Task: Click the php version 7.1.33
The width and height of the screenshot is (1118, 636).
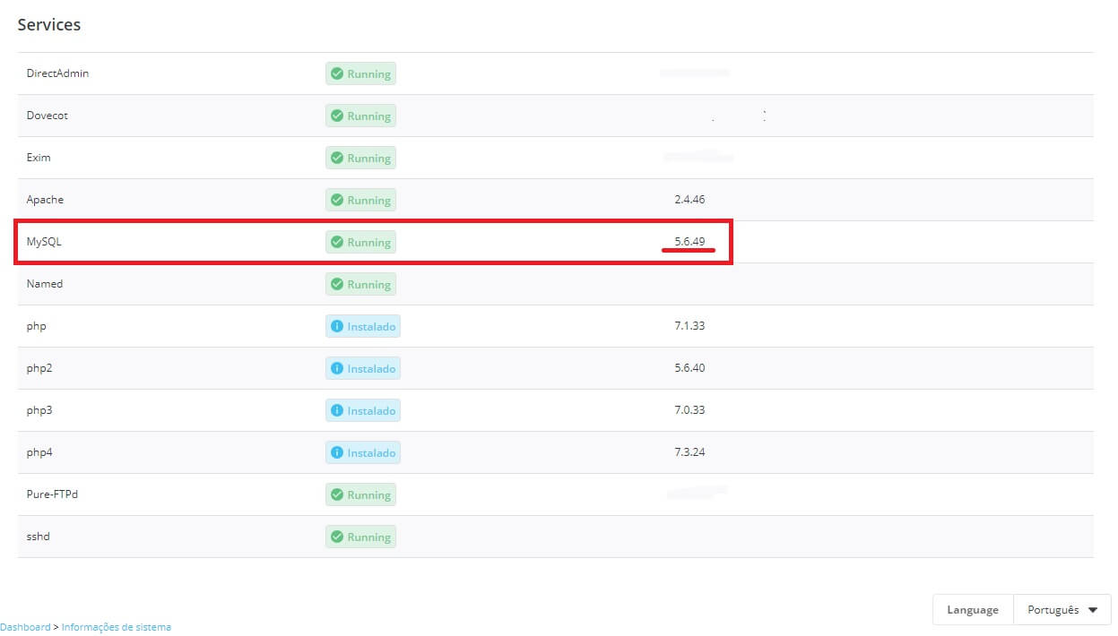Action: [x=689, y=326]
